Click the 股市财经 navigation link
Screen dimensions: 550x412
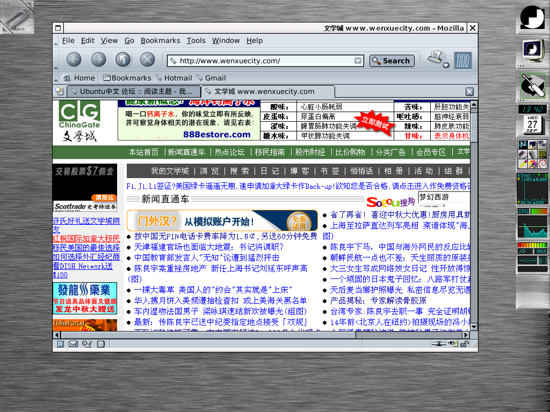[x=310, y=152]
